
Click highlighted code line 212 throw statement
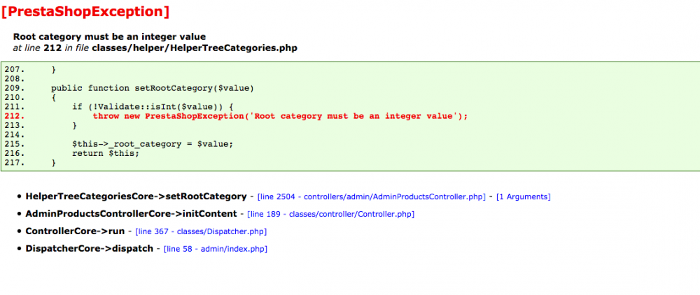coord(280,116)
